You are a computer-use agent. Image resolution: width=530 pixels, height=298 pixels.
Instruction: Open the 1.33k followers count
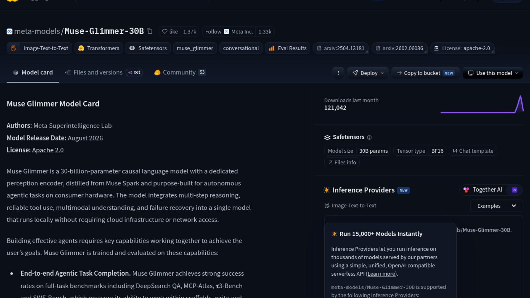[265, 31]
